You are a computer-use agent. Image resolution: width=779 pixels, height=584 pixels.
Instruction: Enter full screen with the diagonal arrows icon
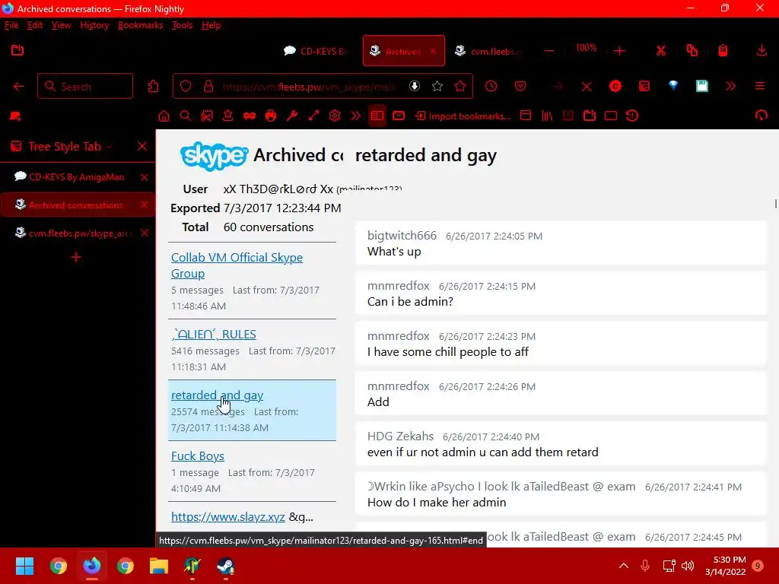[x=313, y=116]
